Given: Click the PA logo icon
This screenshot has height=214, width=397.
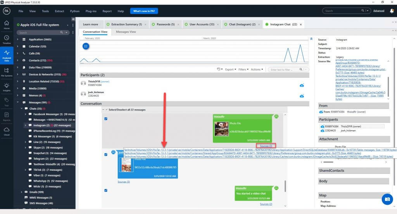Looking at the screenshot, I should [7, 11].
